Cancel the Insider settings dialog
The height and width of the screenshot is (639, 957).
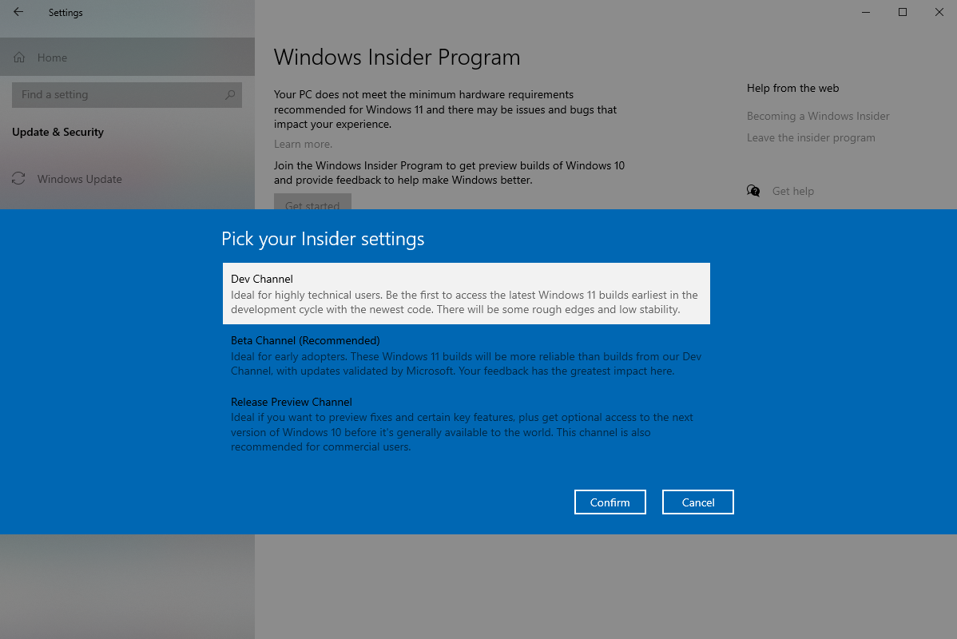coord(697,502)
